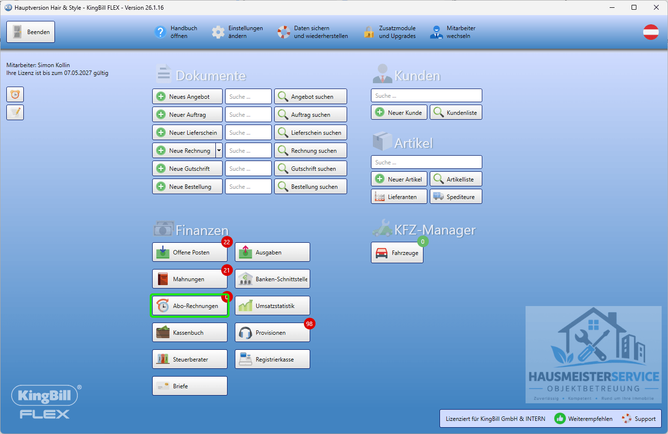Create a Neue Gutschrift
This screenshot has width=668, height=434.
click(187, 169)
